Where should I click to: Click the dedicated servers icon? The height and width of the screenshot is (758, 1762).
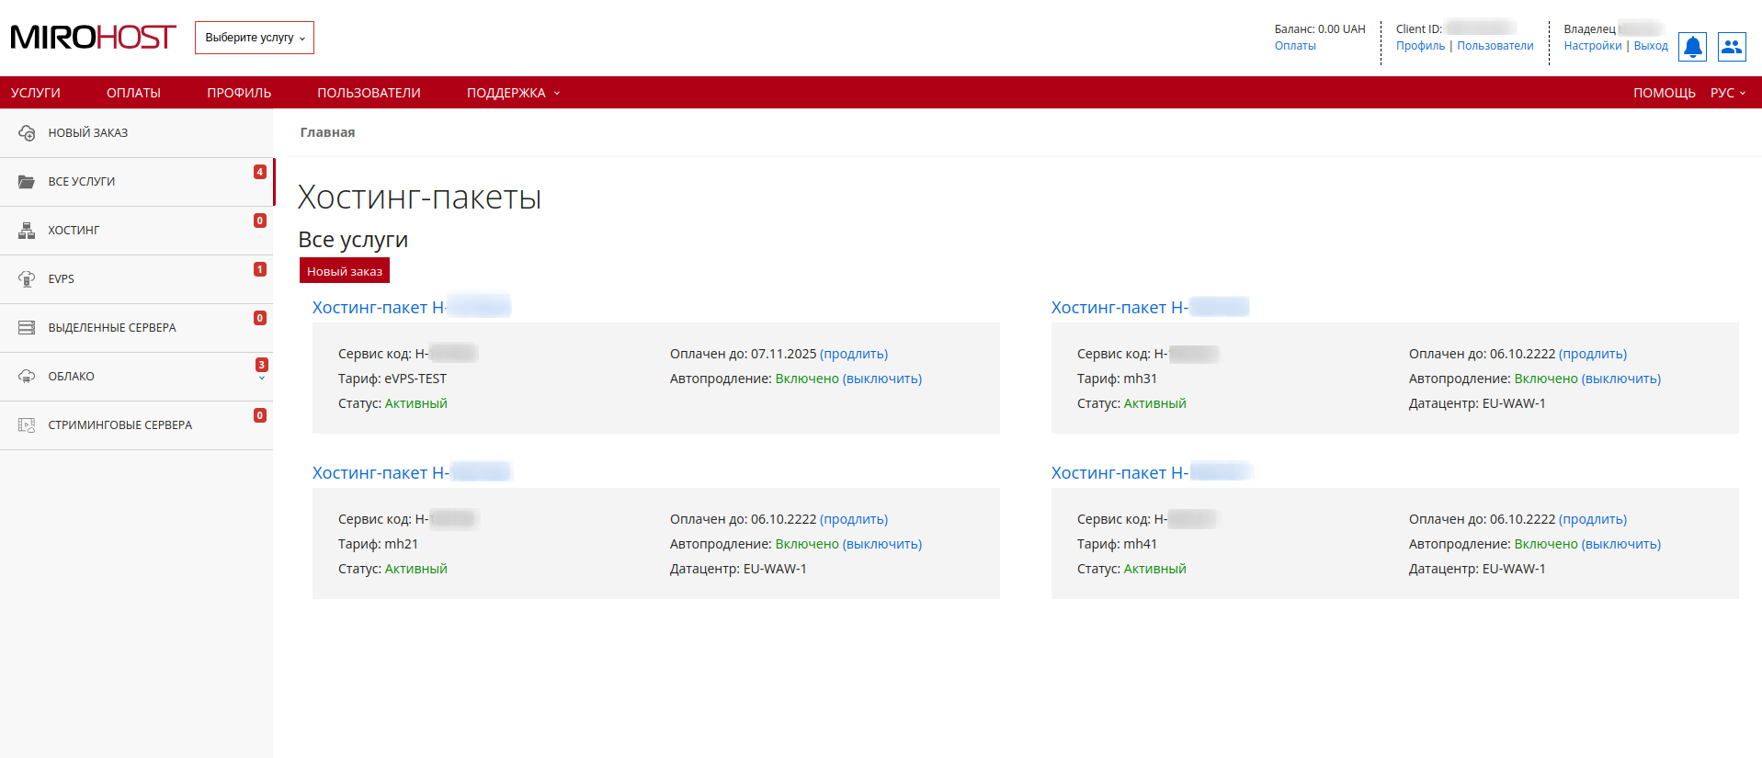coord(27,328)
